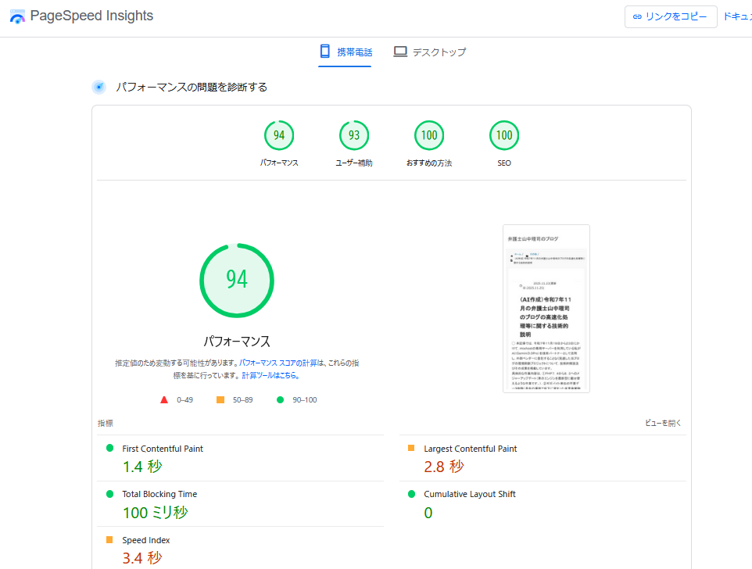Click the page screenshot thumbnail
The width and height of the screenshot is (752, 569).
click(x=546, y=309)
